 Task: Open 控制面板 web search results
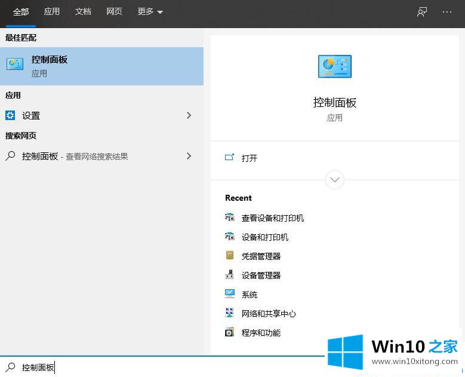click(x=101, y=156)
